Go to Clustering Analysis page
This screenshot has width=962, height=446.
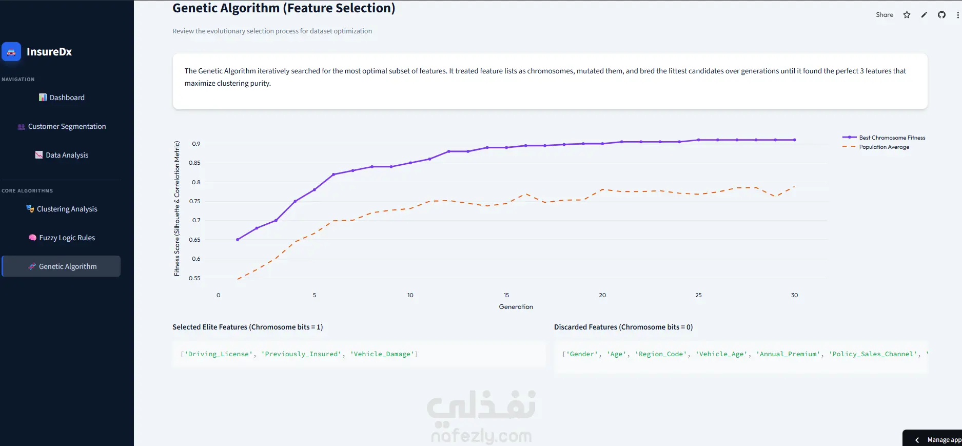[x=61, y=209]
